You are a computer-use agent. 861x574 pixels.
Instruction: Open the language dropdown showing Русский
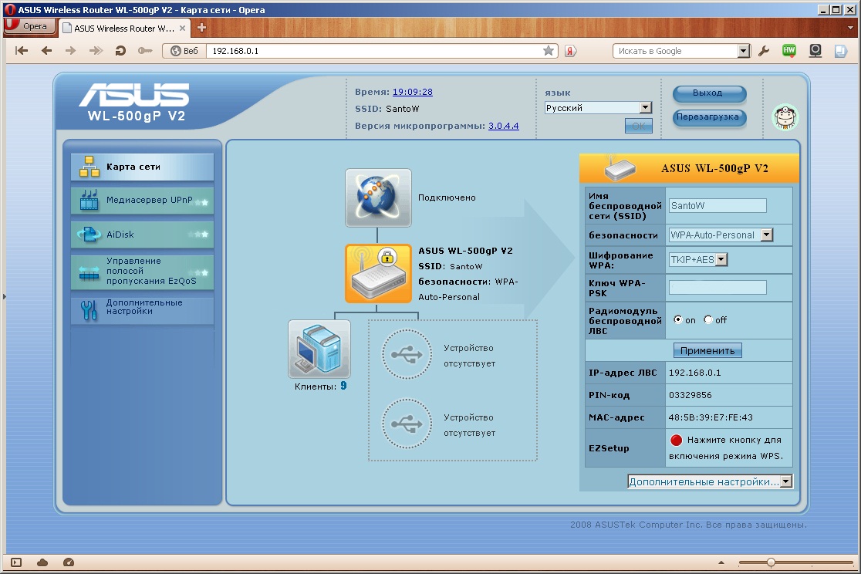click(x=598, y=108)
